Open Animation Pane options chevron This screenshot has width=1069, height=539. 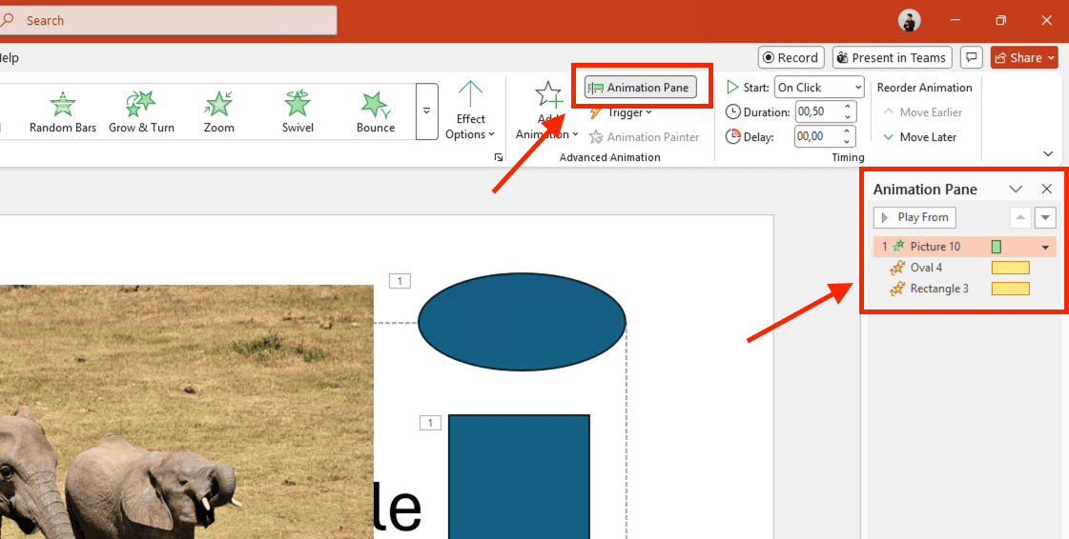pos(1016,190)
